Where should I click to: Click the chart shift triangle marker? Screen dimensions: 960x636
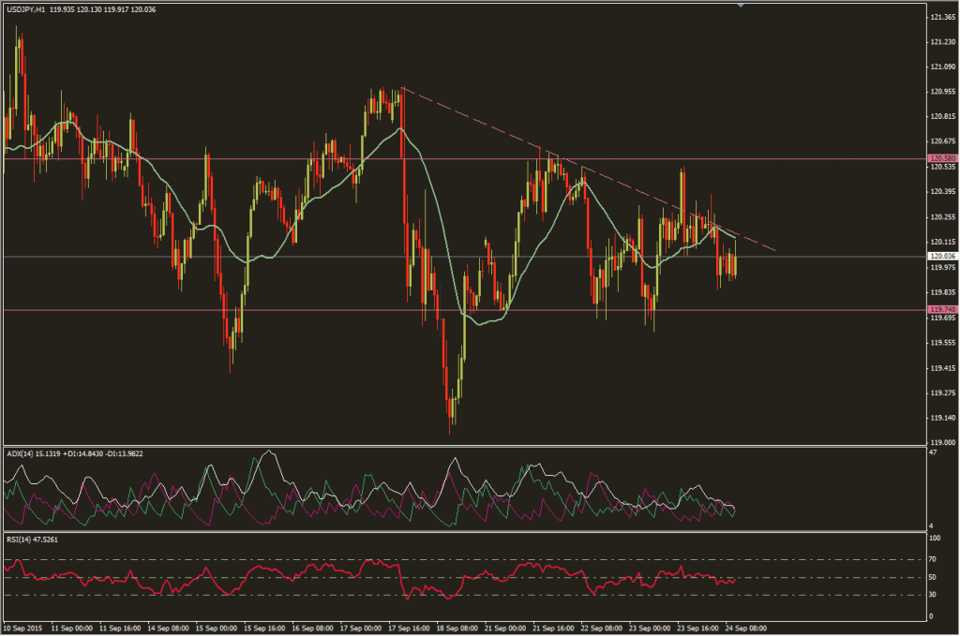coord(741,5)
